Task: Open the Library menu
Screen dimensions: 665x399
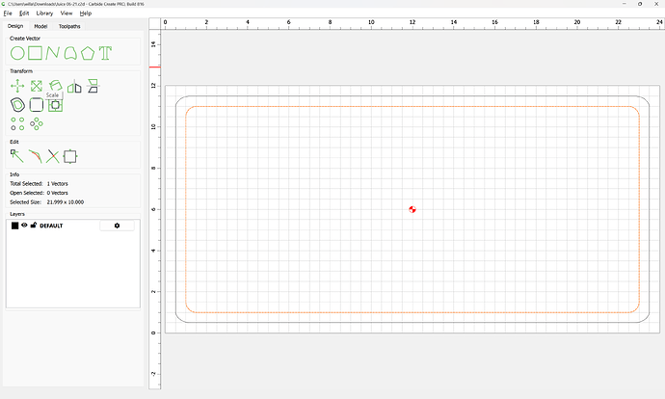Action: pyautogui.click(x=44, y=13)
